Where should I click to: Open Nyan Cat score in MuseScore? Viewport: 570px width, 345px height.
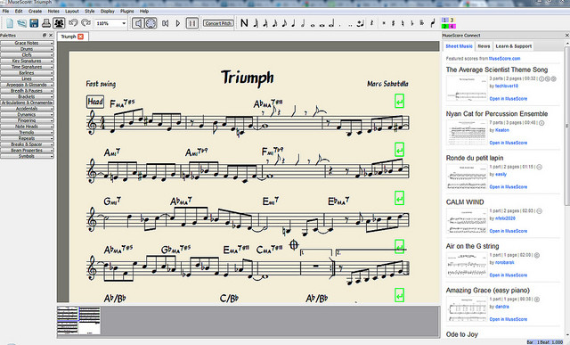509,143
